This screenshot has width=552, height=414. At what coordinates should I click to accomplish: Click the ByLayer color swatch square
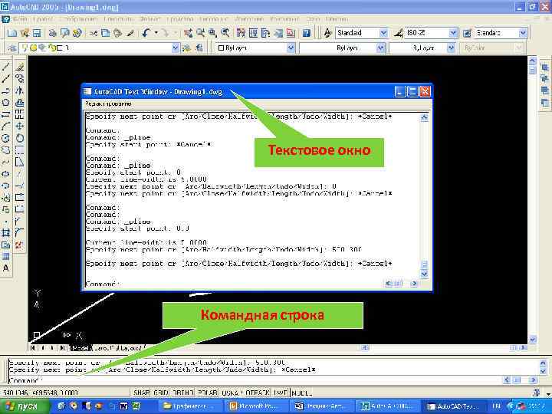tap(221, 48)
